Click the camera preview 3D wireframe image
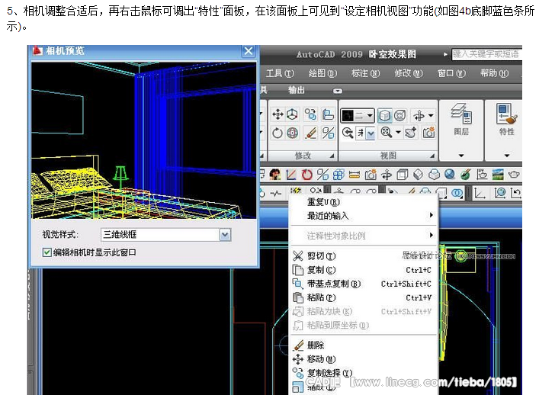This screenshot has width=539, height=395. coord(143,140)
